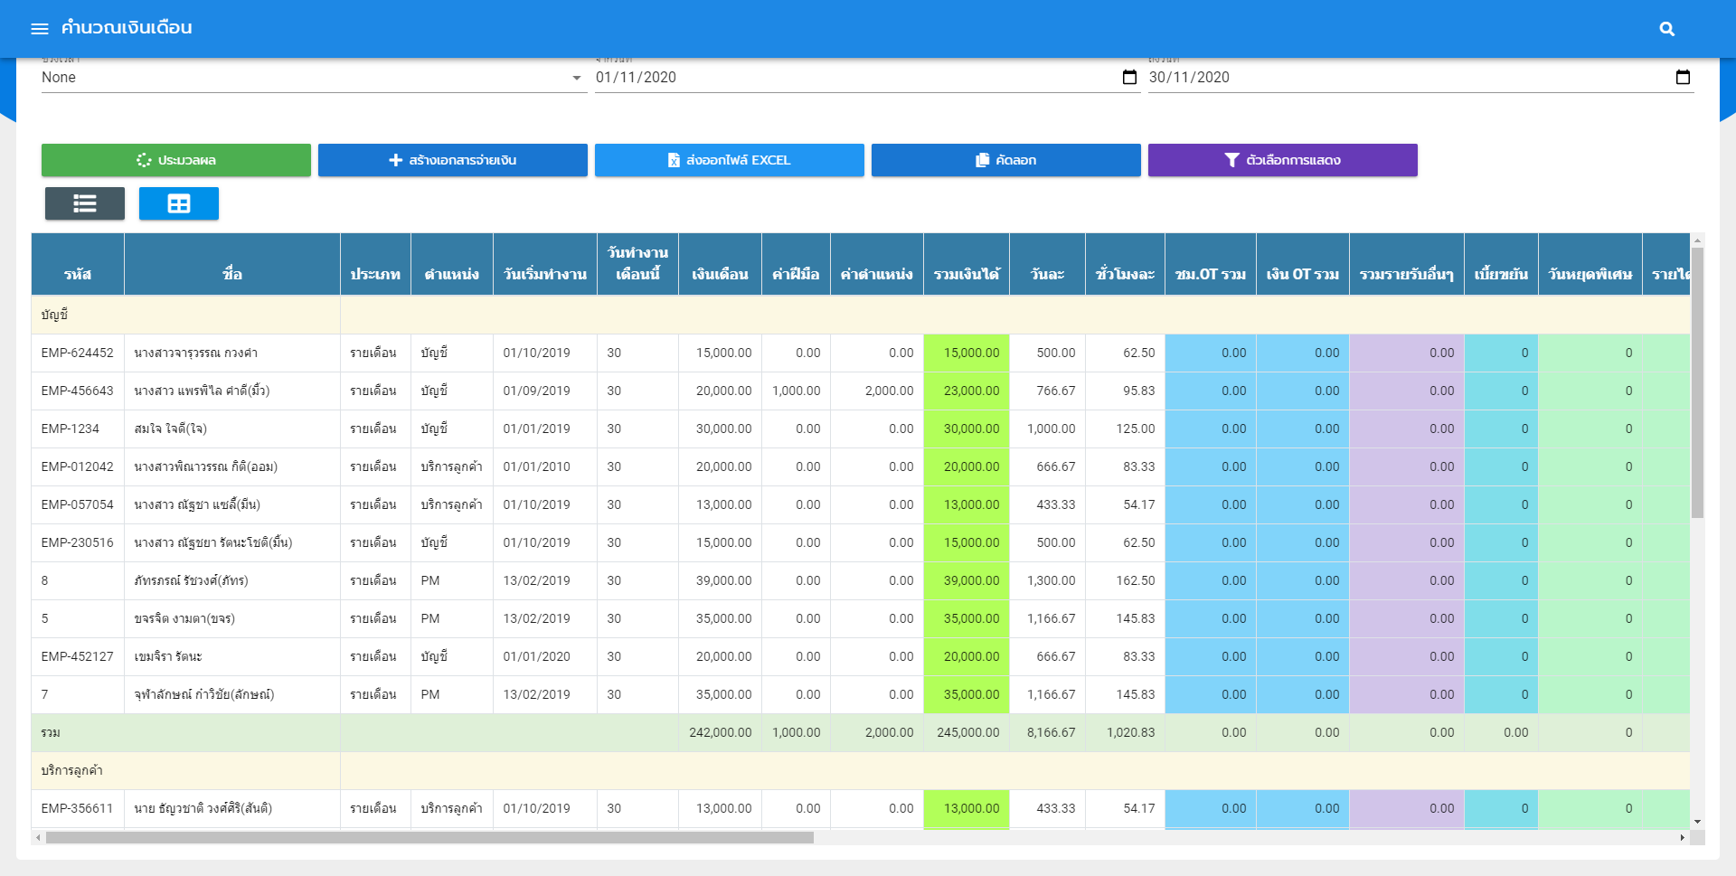1736x876 pixels.
Task: Click daily rate cell 766.67
Action: click(x=1047, y=391)
